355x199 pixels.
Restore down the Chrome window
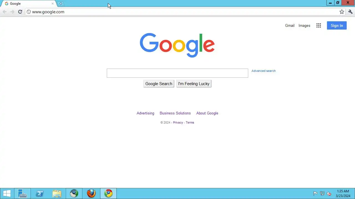pos(338,3)
